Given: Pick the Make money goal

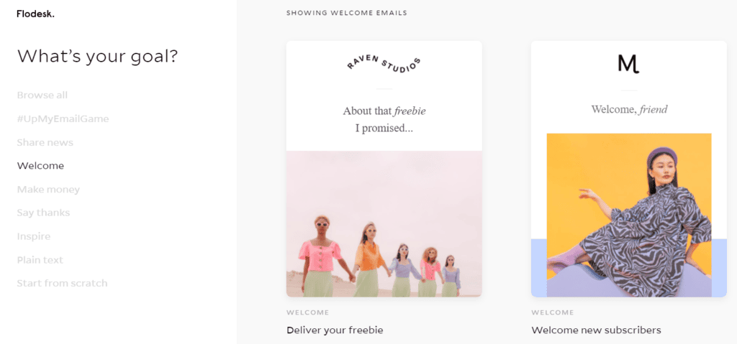Looking at the screenshot, I should click(48, 190).
